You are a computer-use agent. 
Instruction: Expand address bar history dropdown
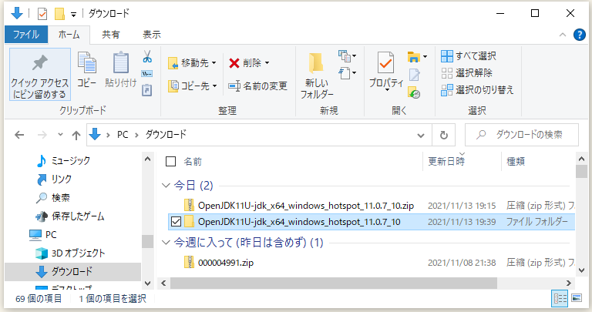point(421,135)
